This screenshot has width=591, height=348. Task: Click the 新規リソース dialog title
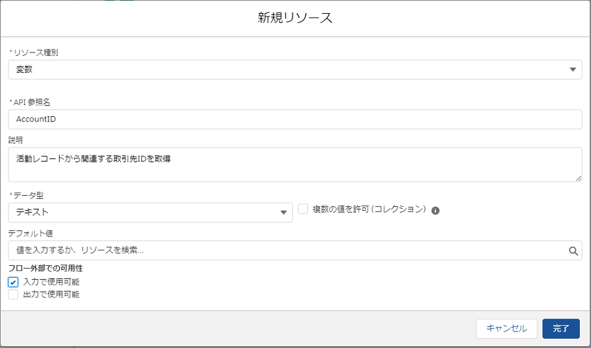[295, 18]
